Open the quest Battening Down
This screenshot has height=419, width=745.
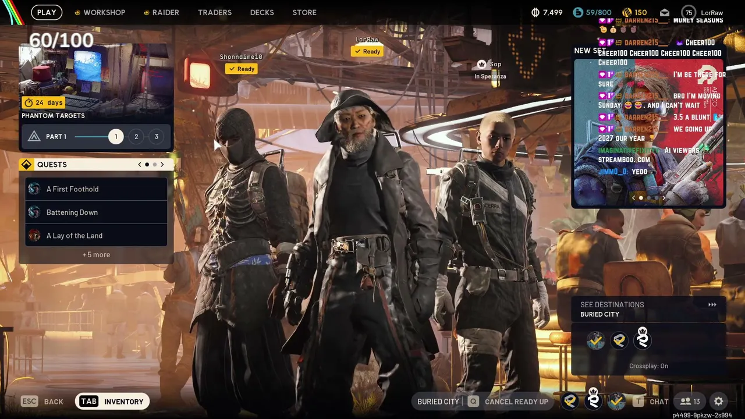coord(96,212)
